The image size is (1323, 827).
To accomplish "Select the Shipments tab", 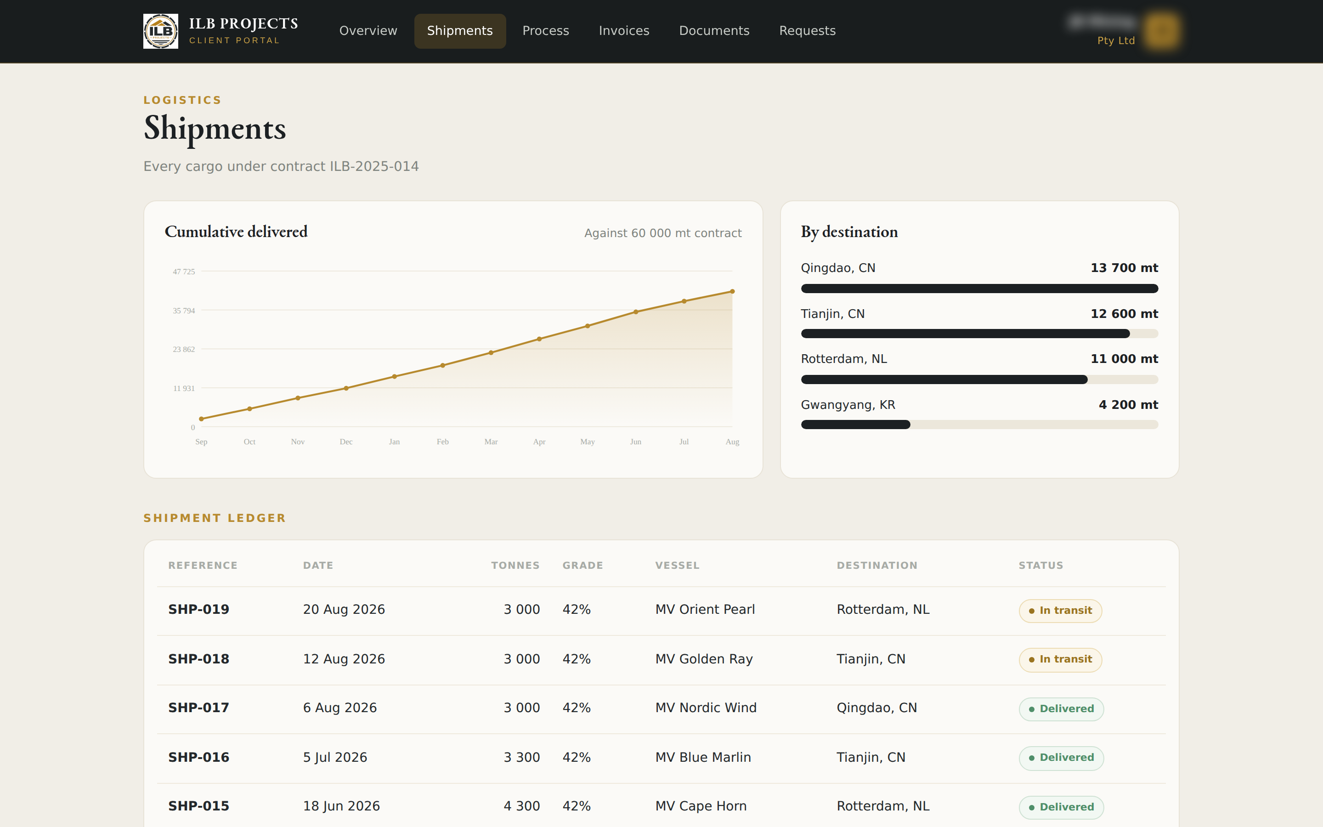I will [x=460, y=31].
